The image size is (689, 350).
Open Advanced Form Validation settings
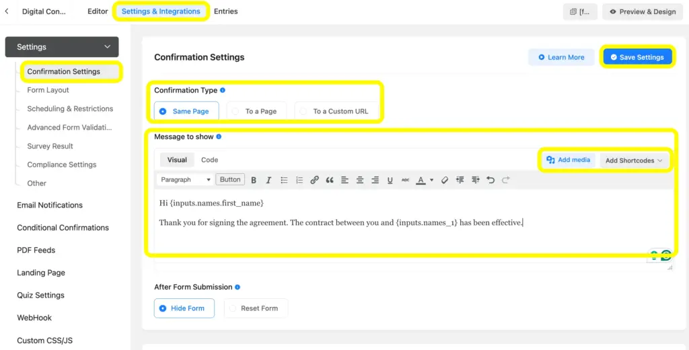69,127
